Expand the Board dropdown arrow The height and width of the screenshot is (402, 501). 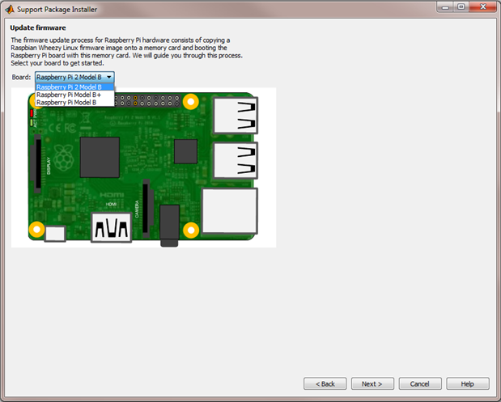(x=109, y=77)
